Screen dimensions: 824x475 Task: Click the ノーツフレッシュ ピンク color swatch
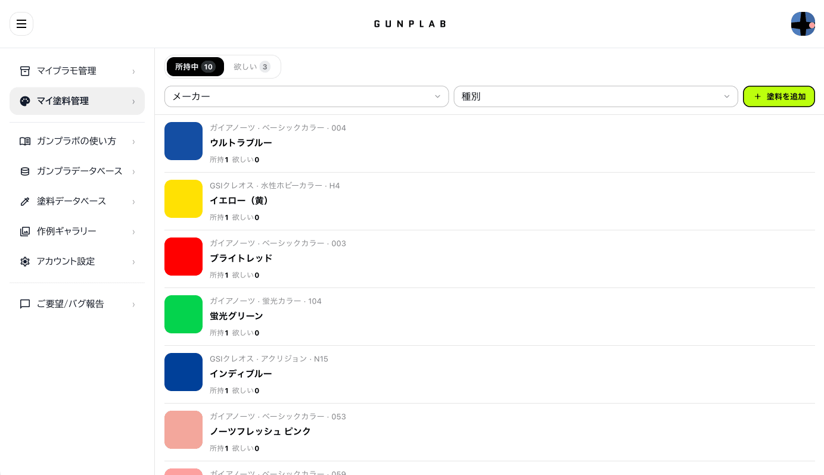coord(184,430)
